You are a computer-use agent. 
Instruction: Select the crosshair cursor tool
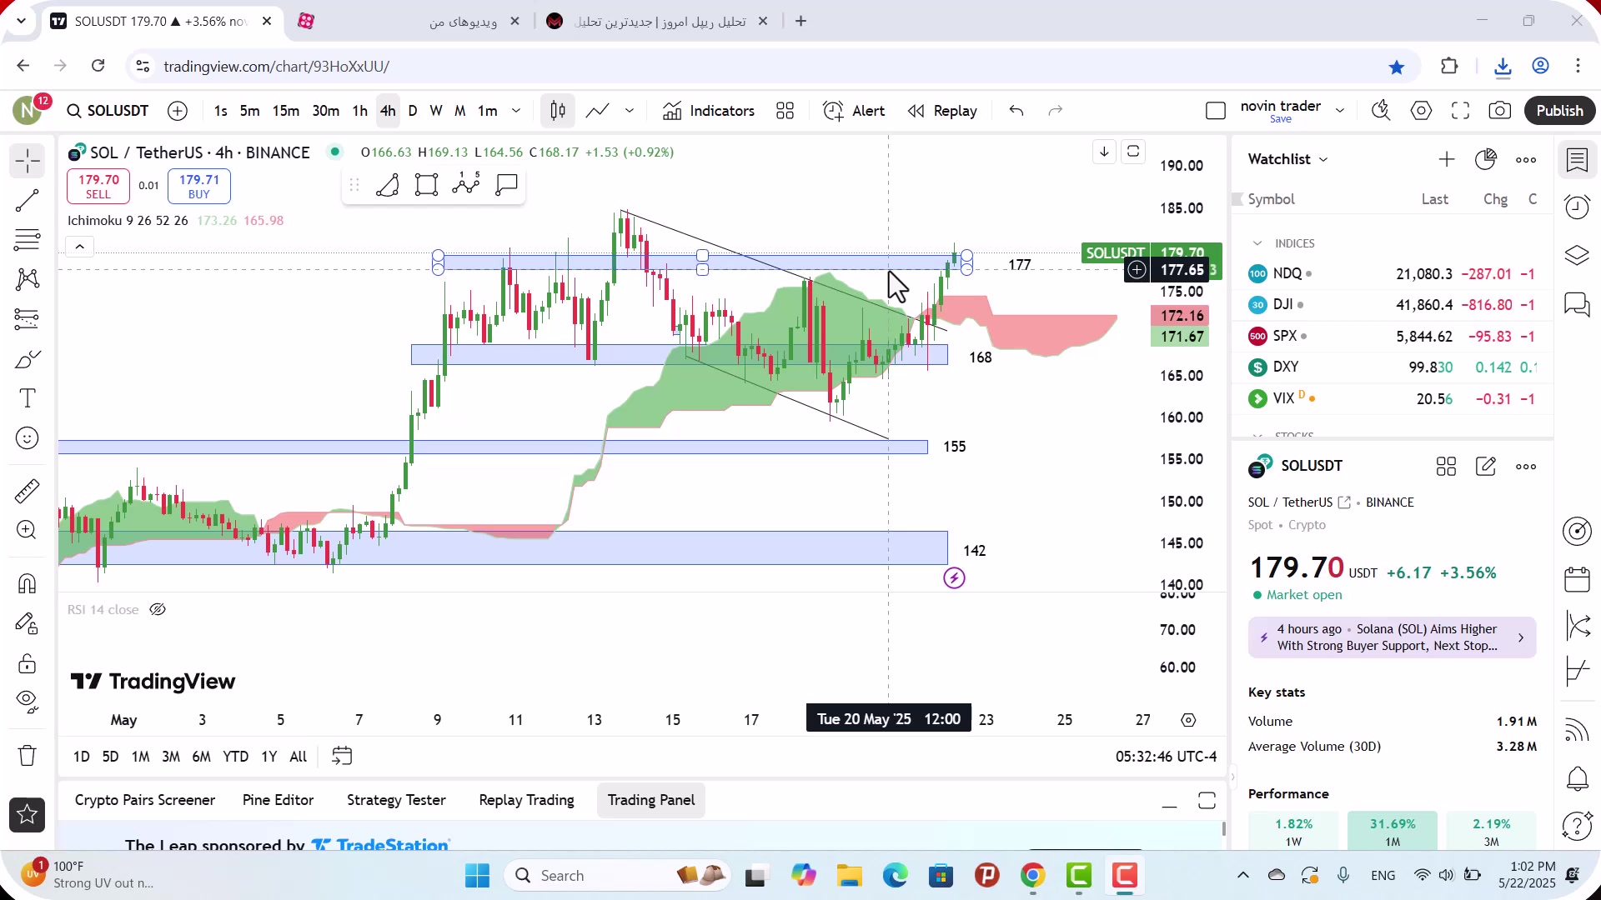[x=28, y=160]
